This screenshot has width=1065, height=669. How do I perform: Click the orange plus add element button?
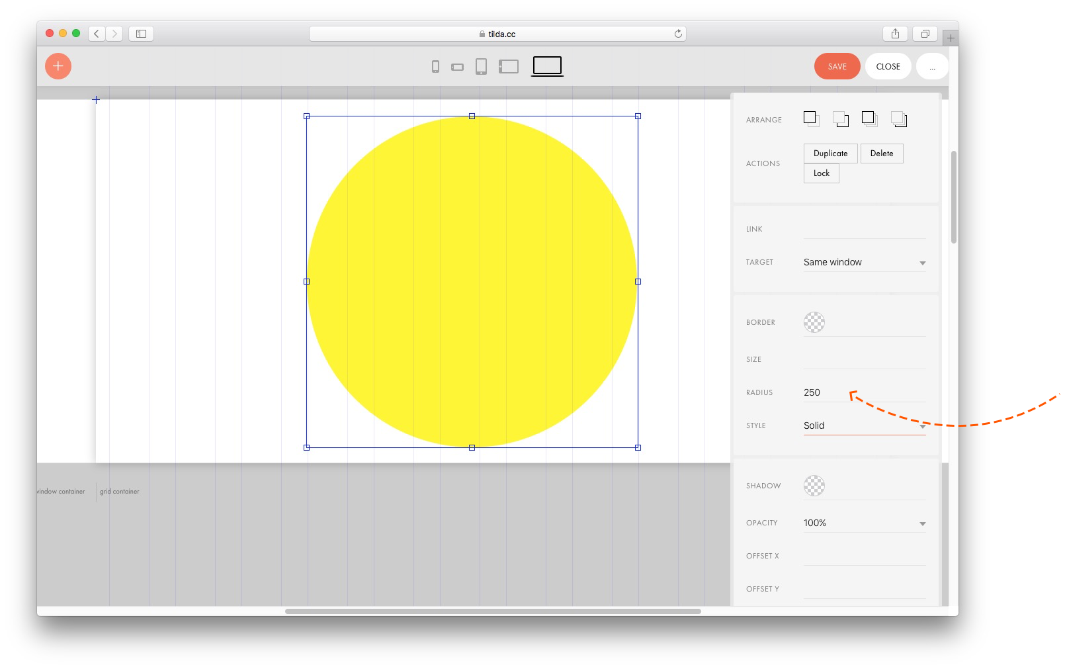click(58, 66)
